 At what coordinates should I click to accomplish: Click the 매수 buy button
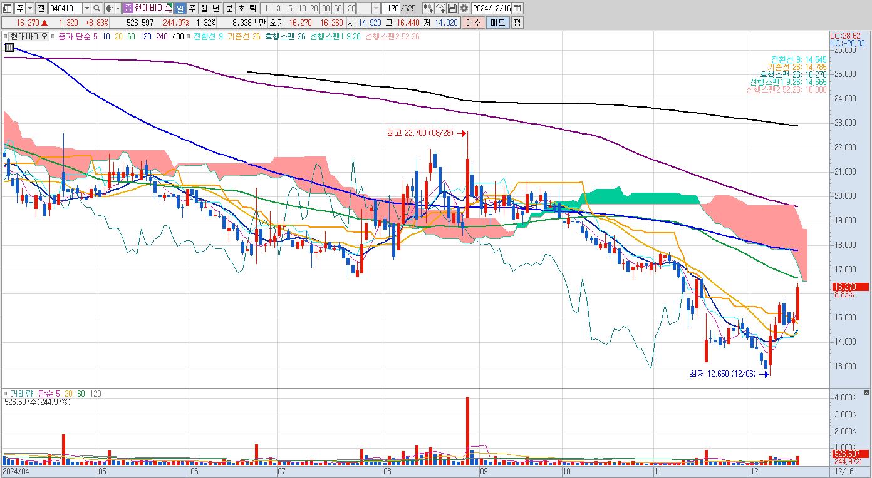point(472,23)
